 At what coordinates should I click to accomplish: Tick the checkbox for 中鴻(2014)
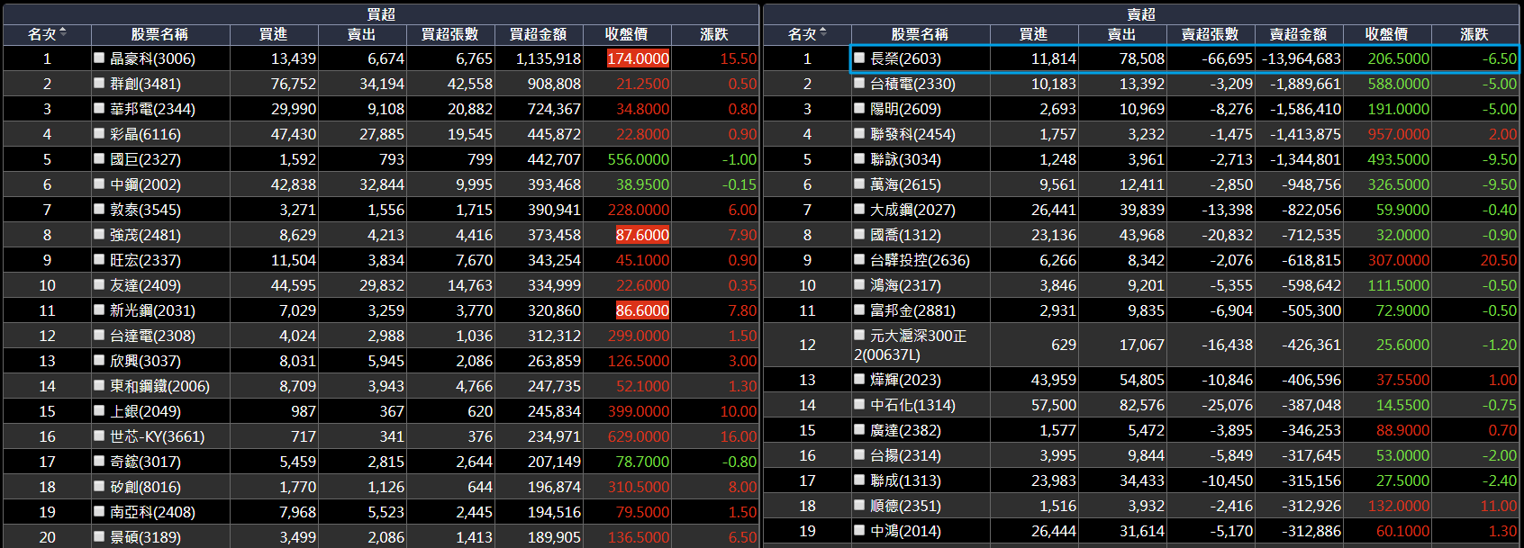pos(859,530)
